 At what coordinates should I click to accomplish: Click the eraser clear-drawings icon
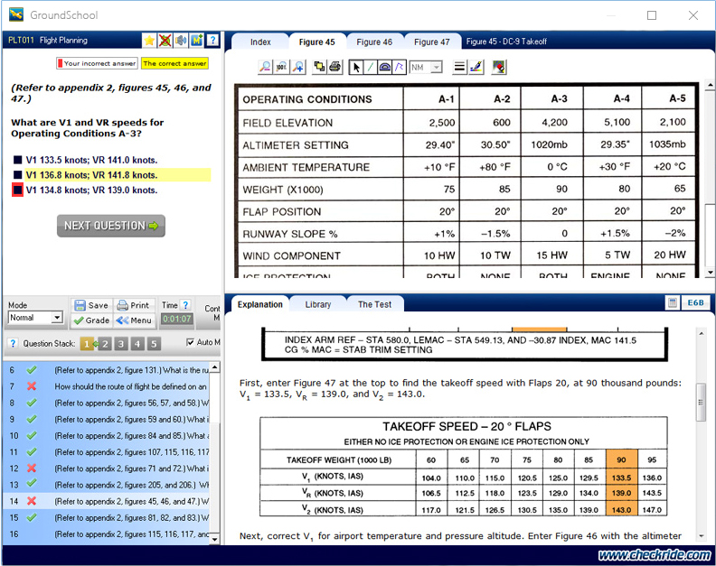pos(499,67)
